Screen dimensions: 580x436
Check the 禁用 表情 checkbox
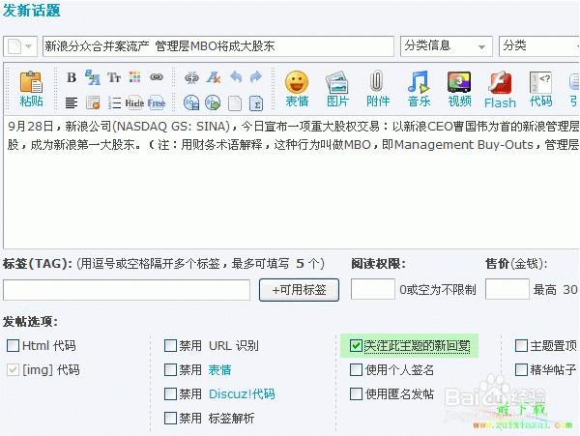(170, 370)
